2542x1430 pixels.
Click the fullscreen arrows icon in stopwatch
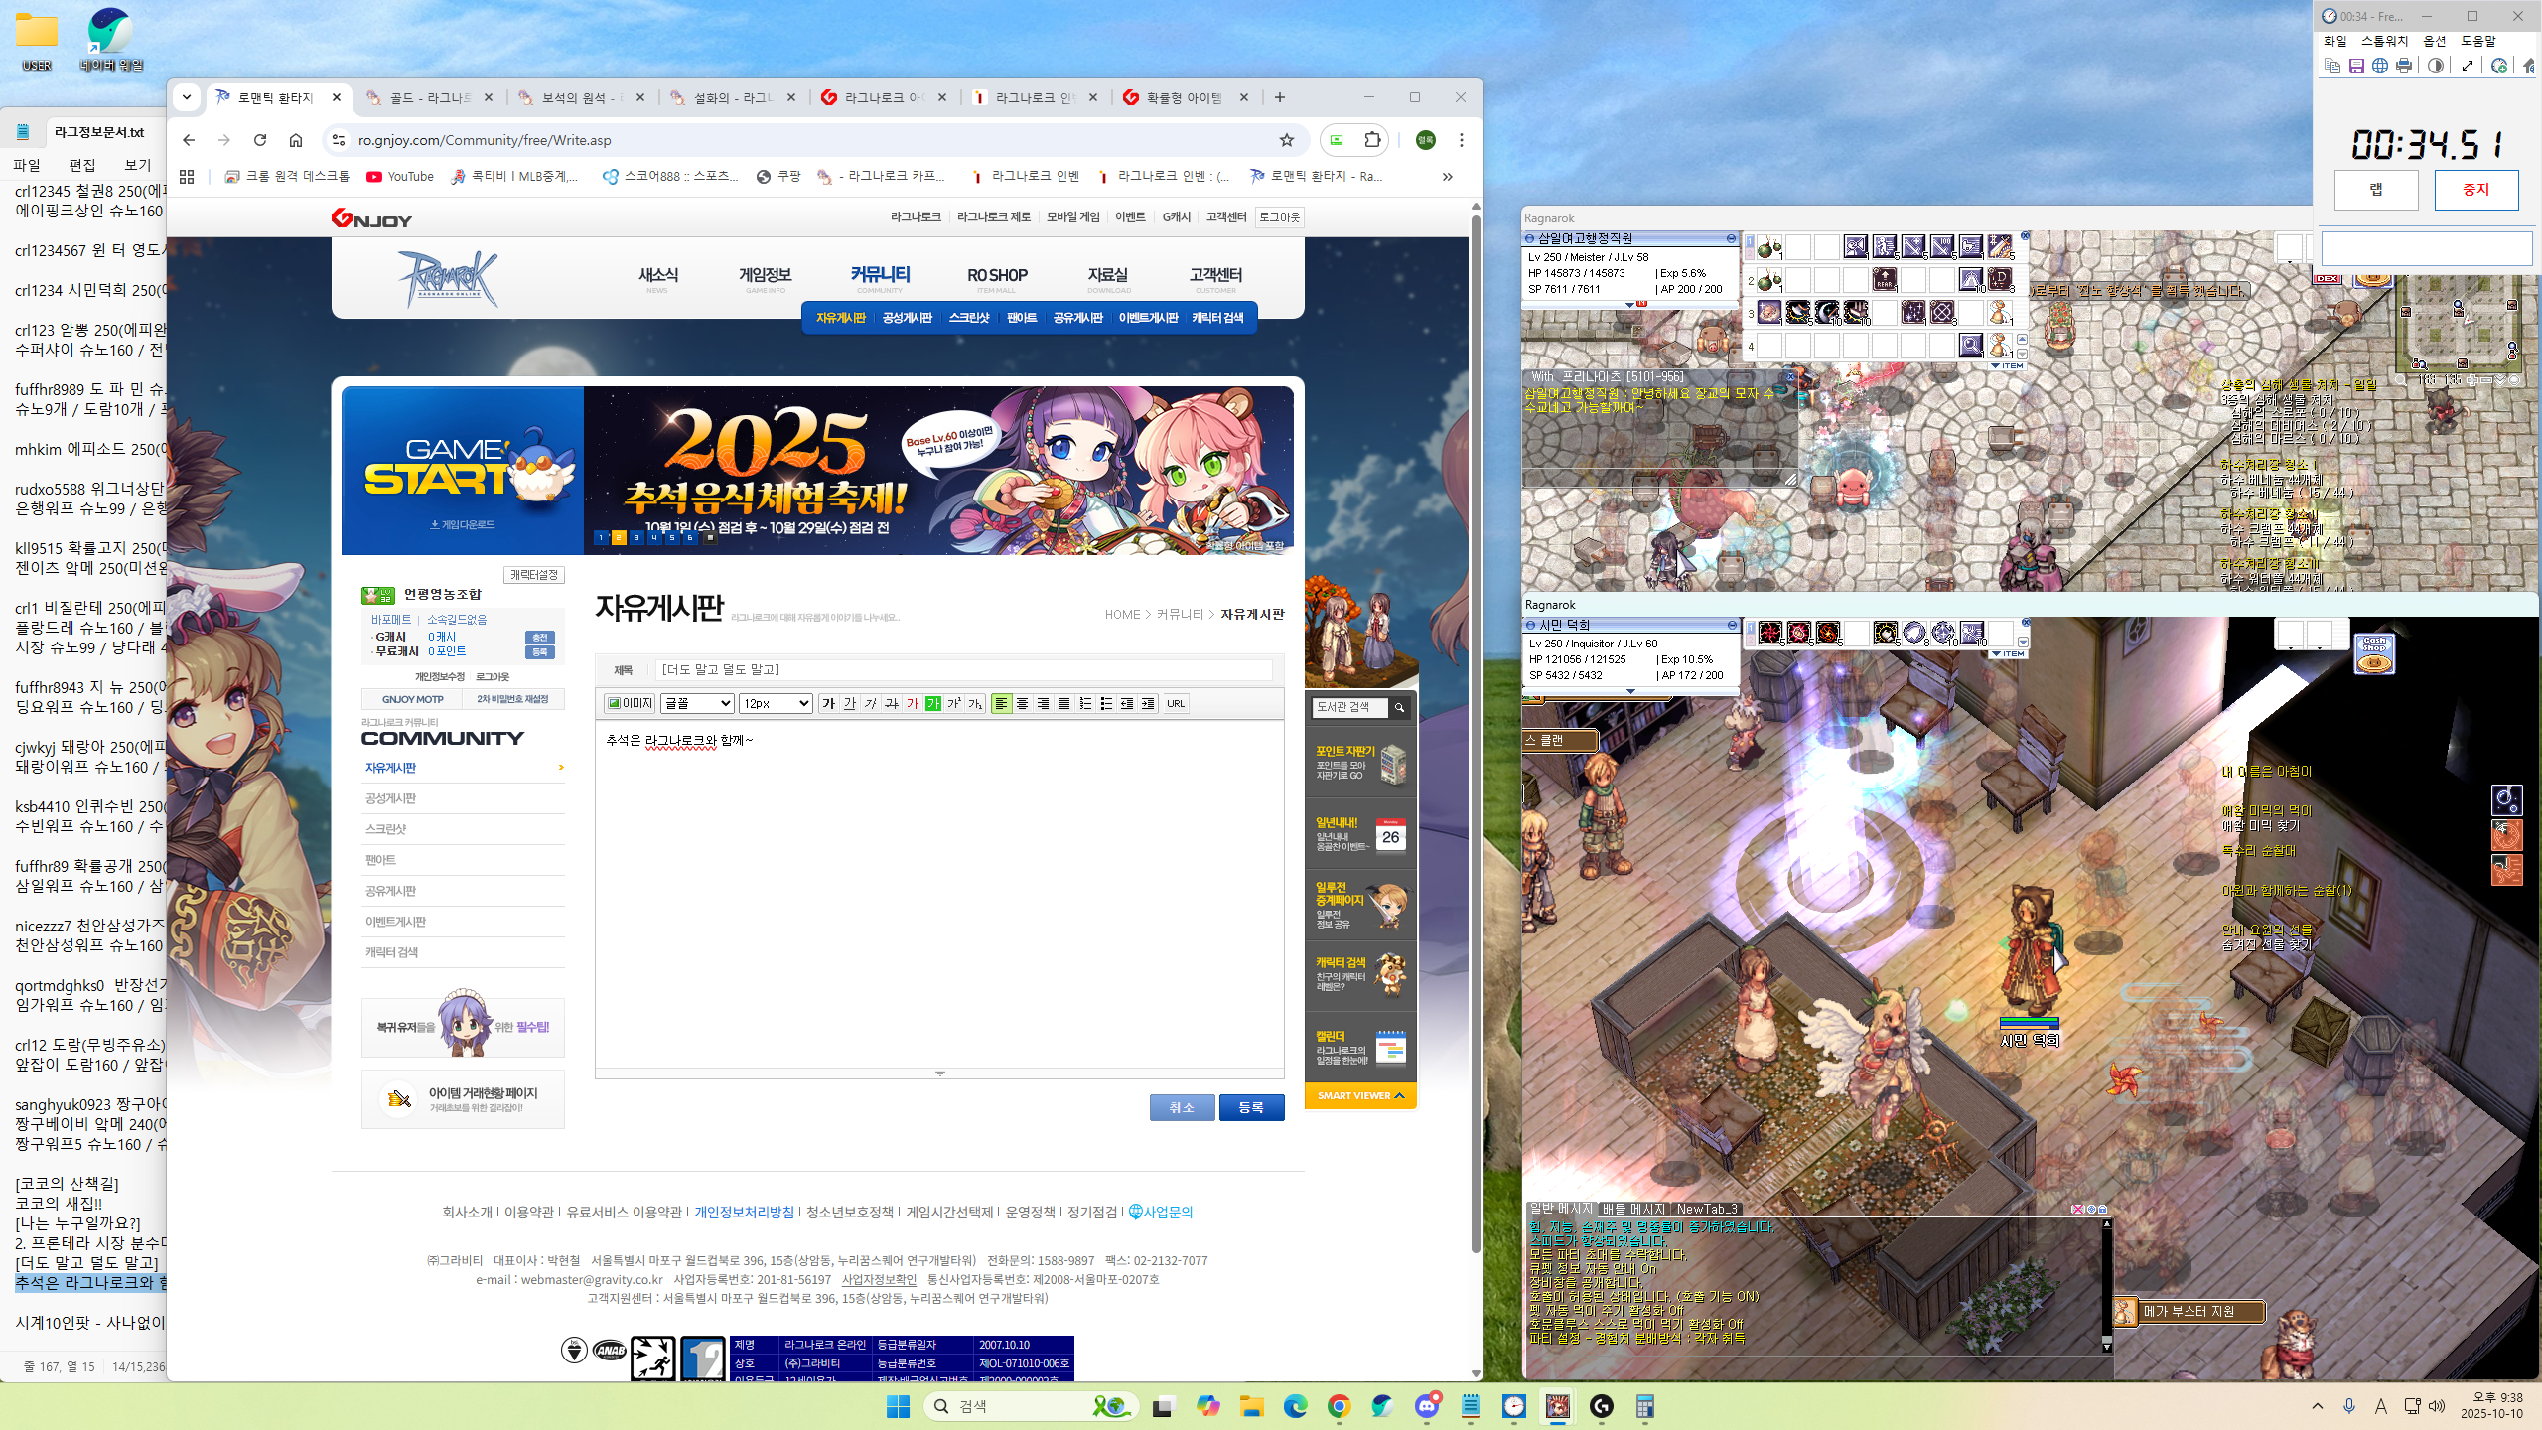coord(2468,66)
